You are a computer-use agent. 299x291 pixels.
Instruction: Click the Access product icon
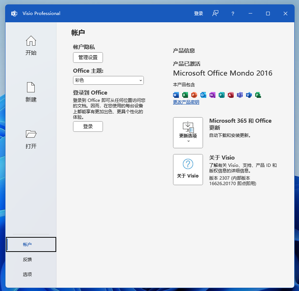(x=230, y=95)
